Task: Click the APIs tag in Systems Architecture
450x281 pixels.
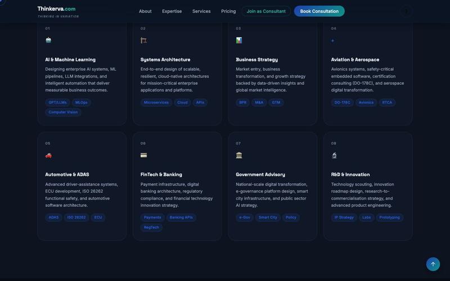Action: [200, 102]
